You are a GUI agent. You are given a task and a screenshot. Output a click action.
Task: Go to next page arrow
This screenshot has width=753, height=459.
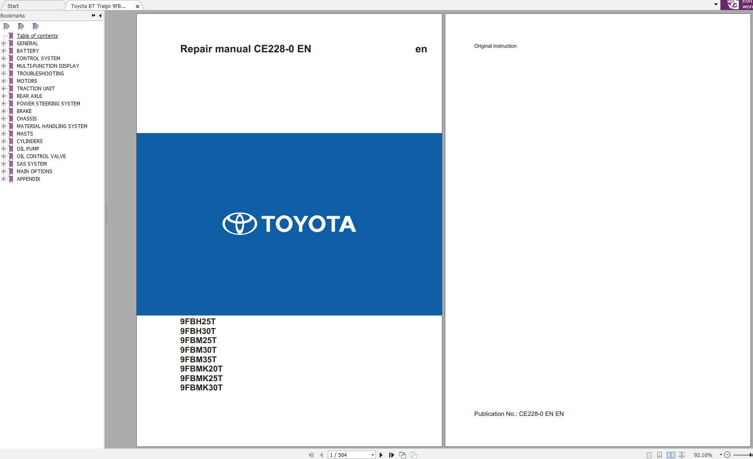(x=381, y=455)
